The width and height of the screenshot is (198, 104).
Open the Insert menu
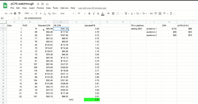point(32,8)
